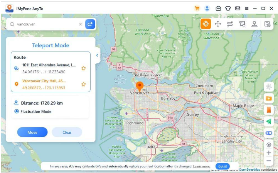Select the Multi-spot route mode icon

pos(242,24)
